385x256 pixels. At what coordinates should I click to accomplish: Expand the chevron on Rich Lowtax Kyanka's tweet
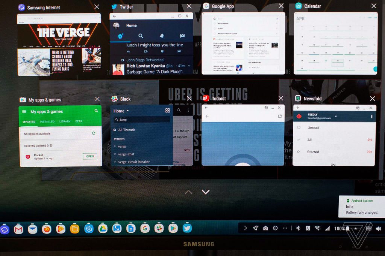coord(189,66)
